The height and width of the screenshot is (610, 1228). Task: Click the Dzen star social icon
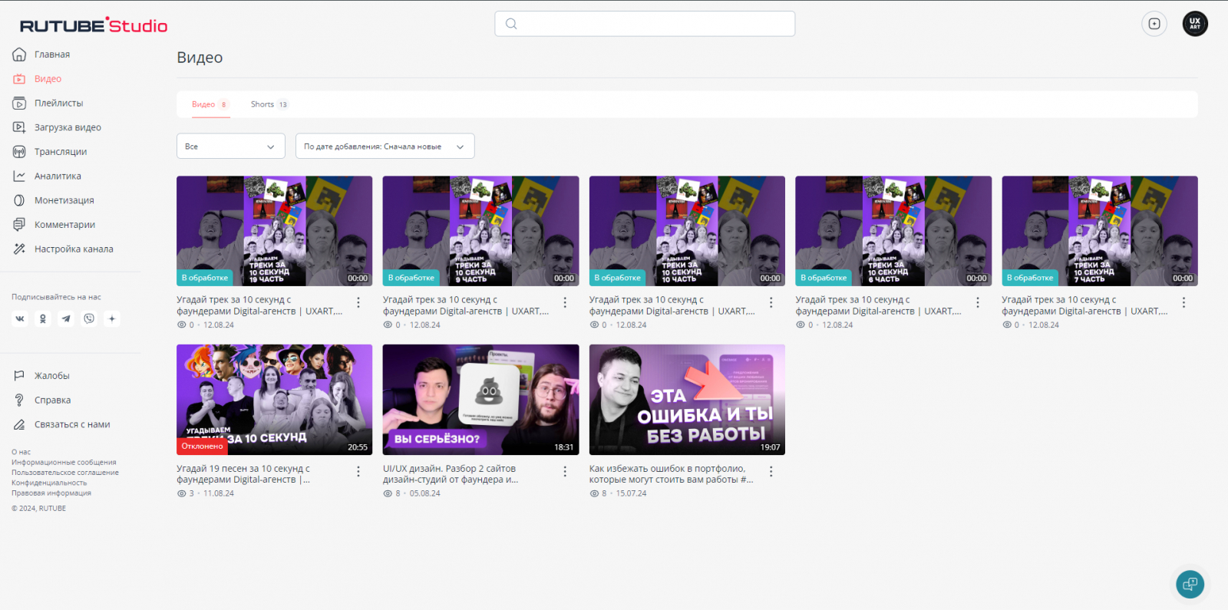(112, 318)
